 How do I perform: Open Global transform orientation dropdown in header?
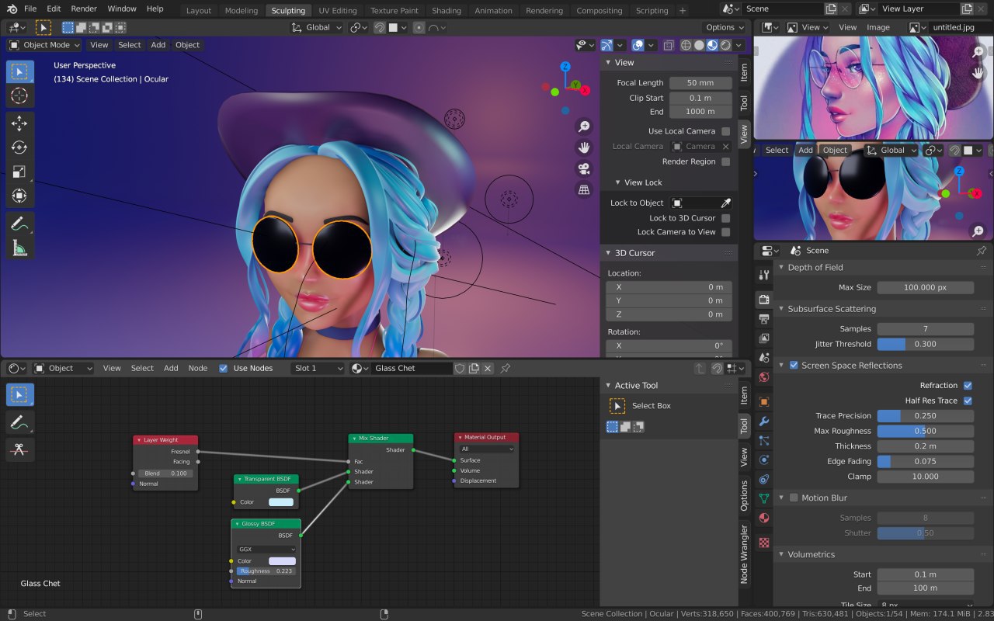(x=317, y=27)
